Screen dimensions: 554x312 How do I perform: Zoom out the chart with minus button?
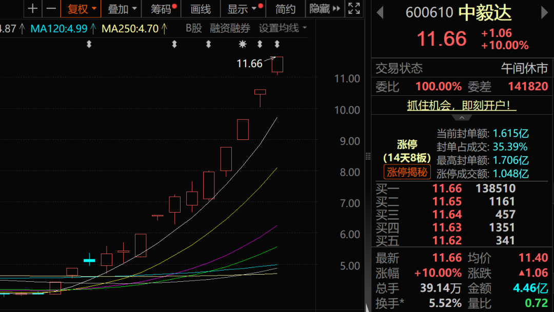click(51, 9)
